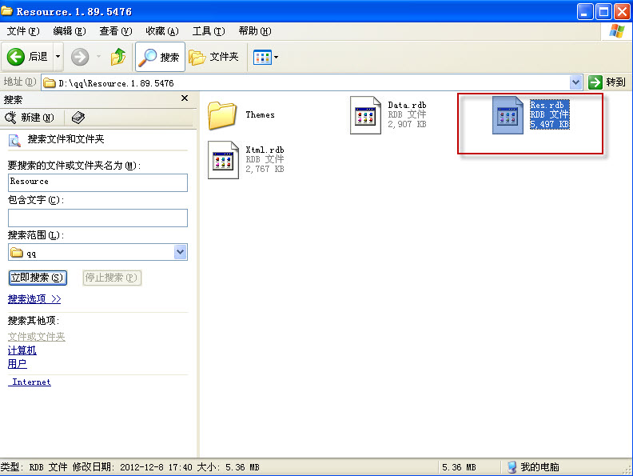Image resolution: width=633 pixels, height=476 pixels.
Task: Open the Back history dropdown arrow
Action: click(x=58, y=57)
